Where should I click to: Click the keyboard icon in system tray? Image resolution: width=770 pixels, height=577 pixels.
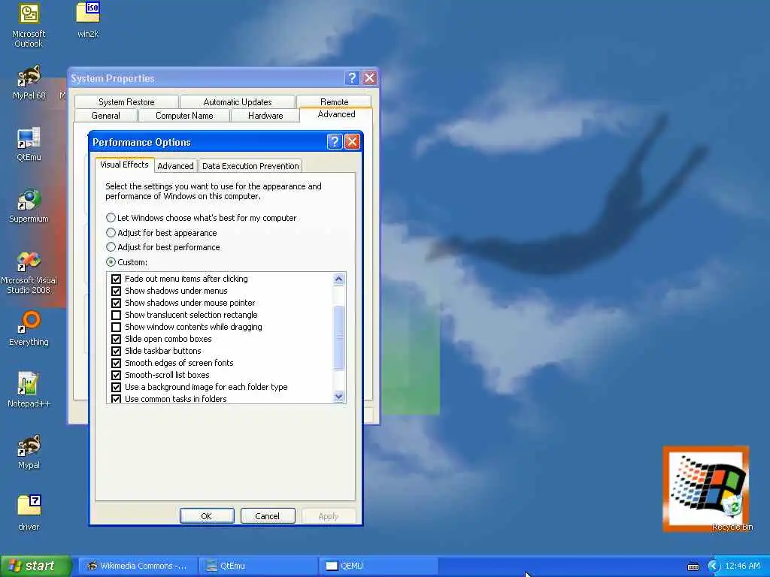point(693,566)
